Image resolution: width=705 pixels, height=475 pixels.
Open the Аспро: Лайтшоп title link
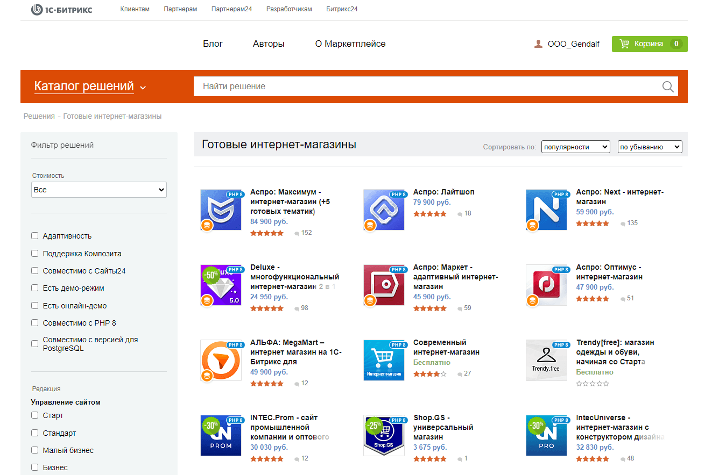[x=444, y=192]
